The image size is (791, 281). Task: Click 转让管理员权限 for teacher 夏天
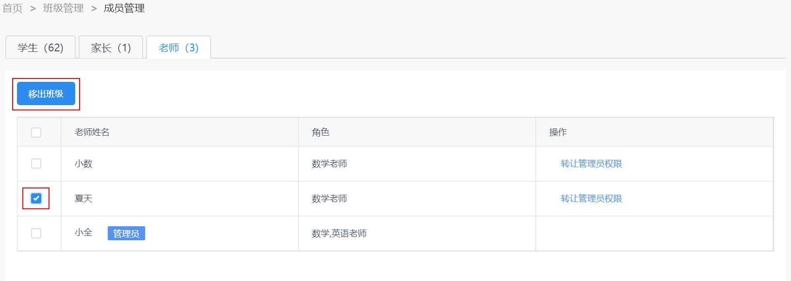(x=591, y=199)
